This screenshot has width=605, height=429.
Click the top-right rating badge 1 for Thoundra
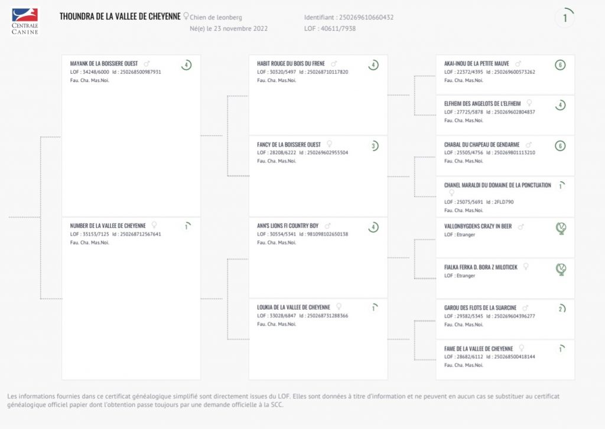[x=565, y=18]
